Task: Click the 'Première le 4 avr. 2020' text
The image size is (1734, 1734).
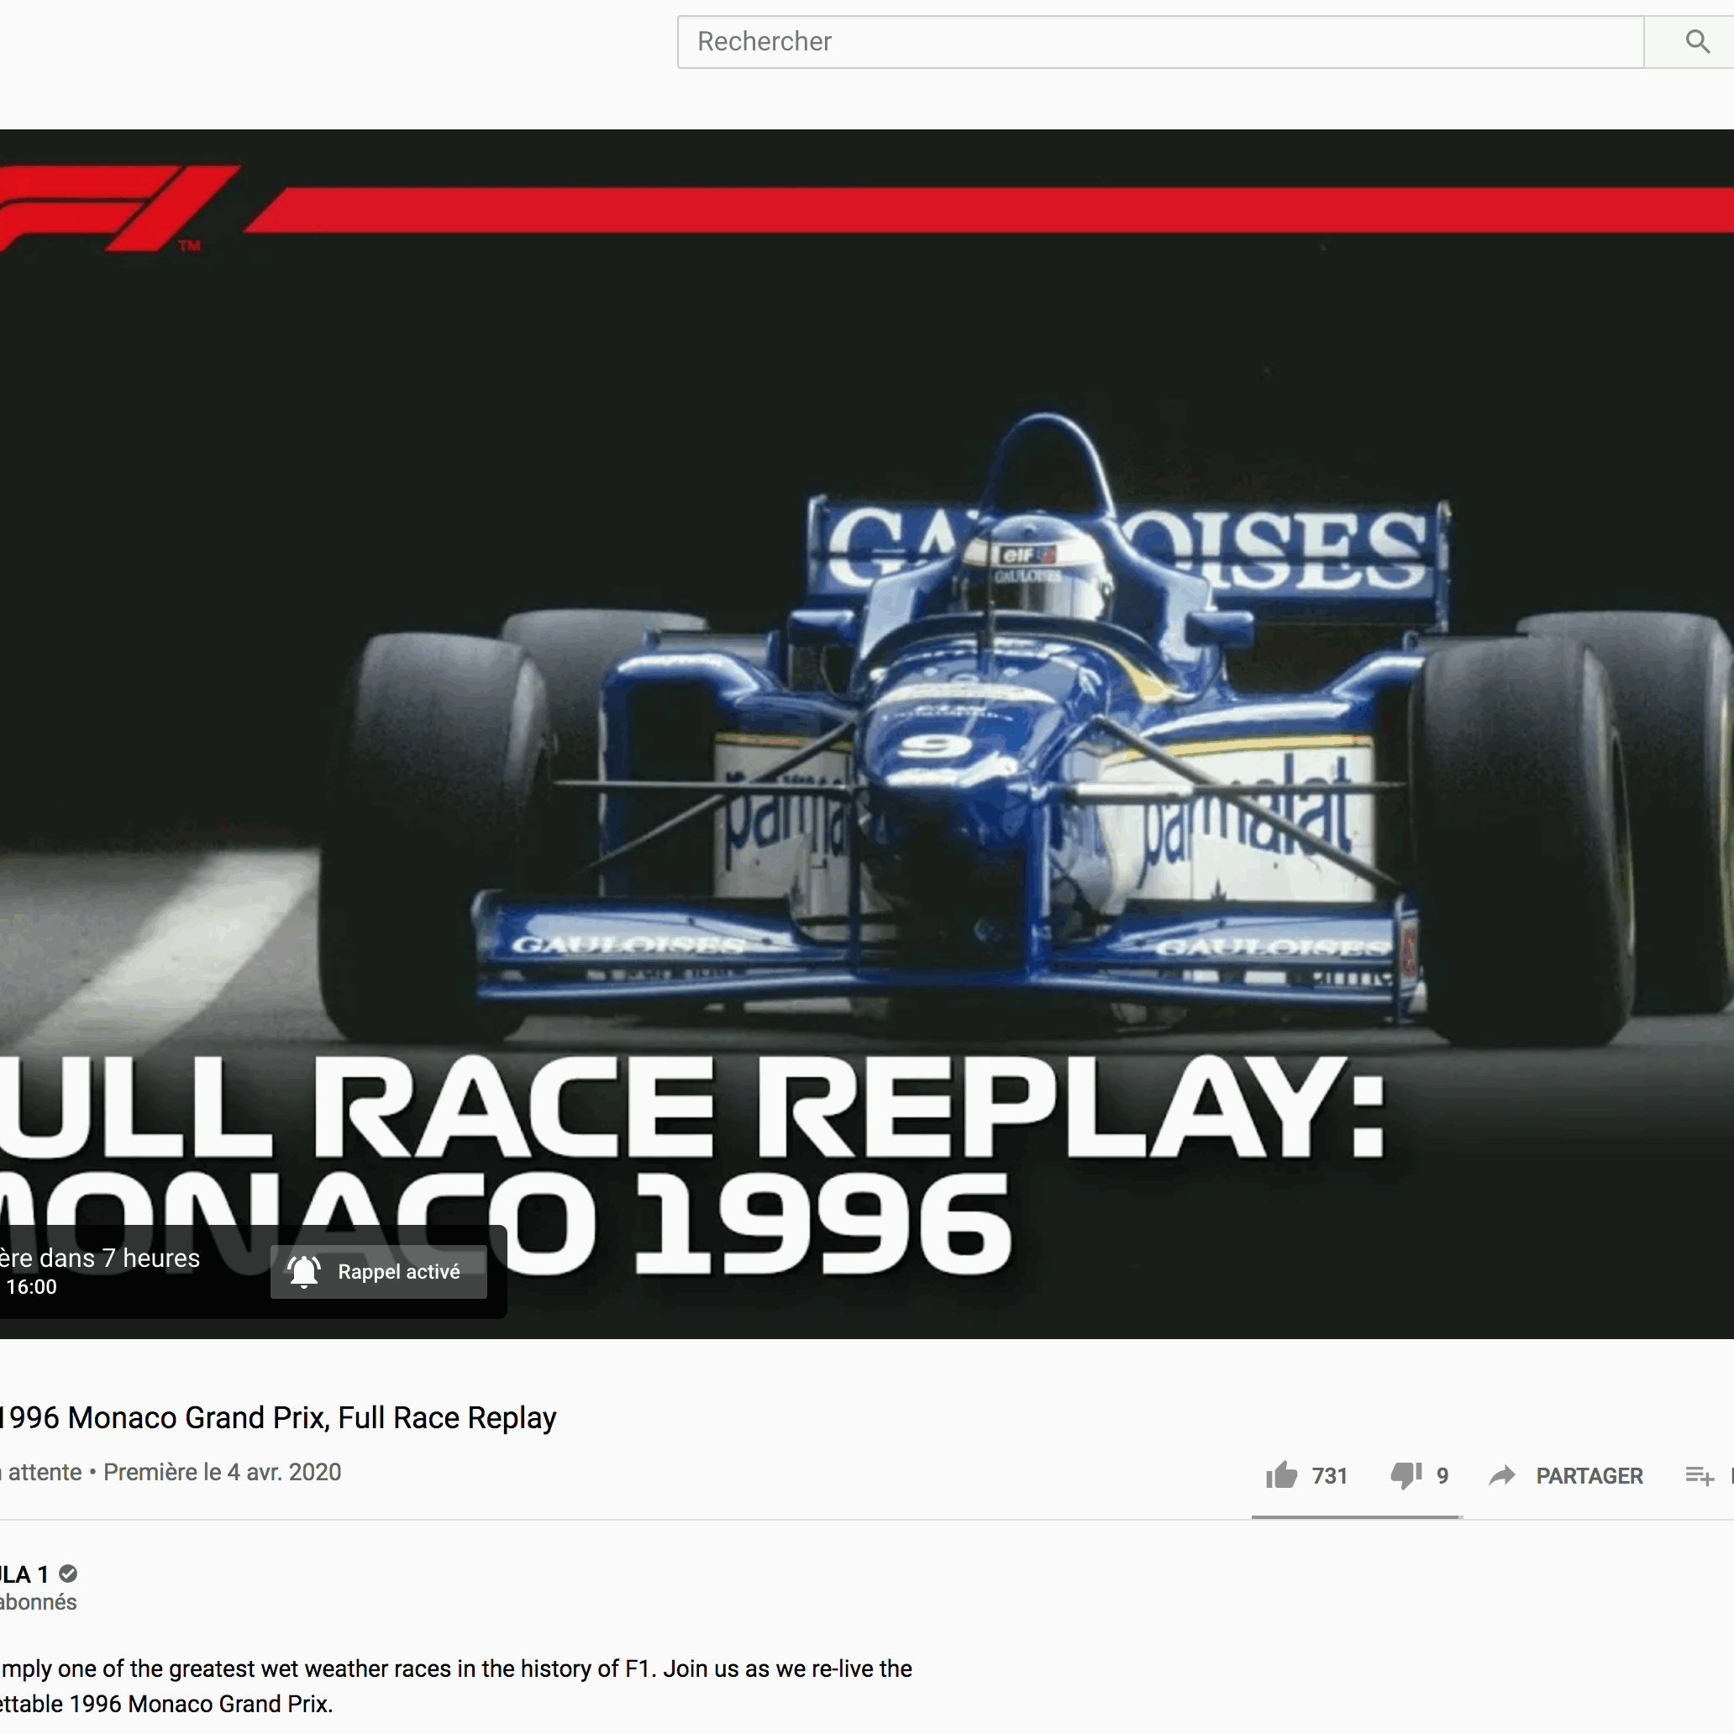Action: (223, 1473)
